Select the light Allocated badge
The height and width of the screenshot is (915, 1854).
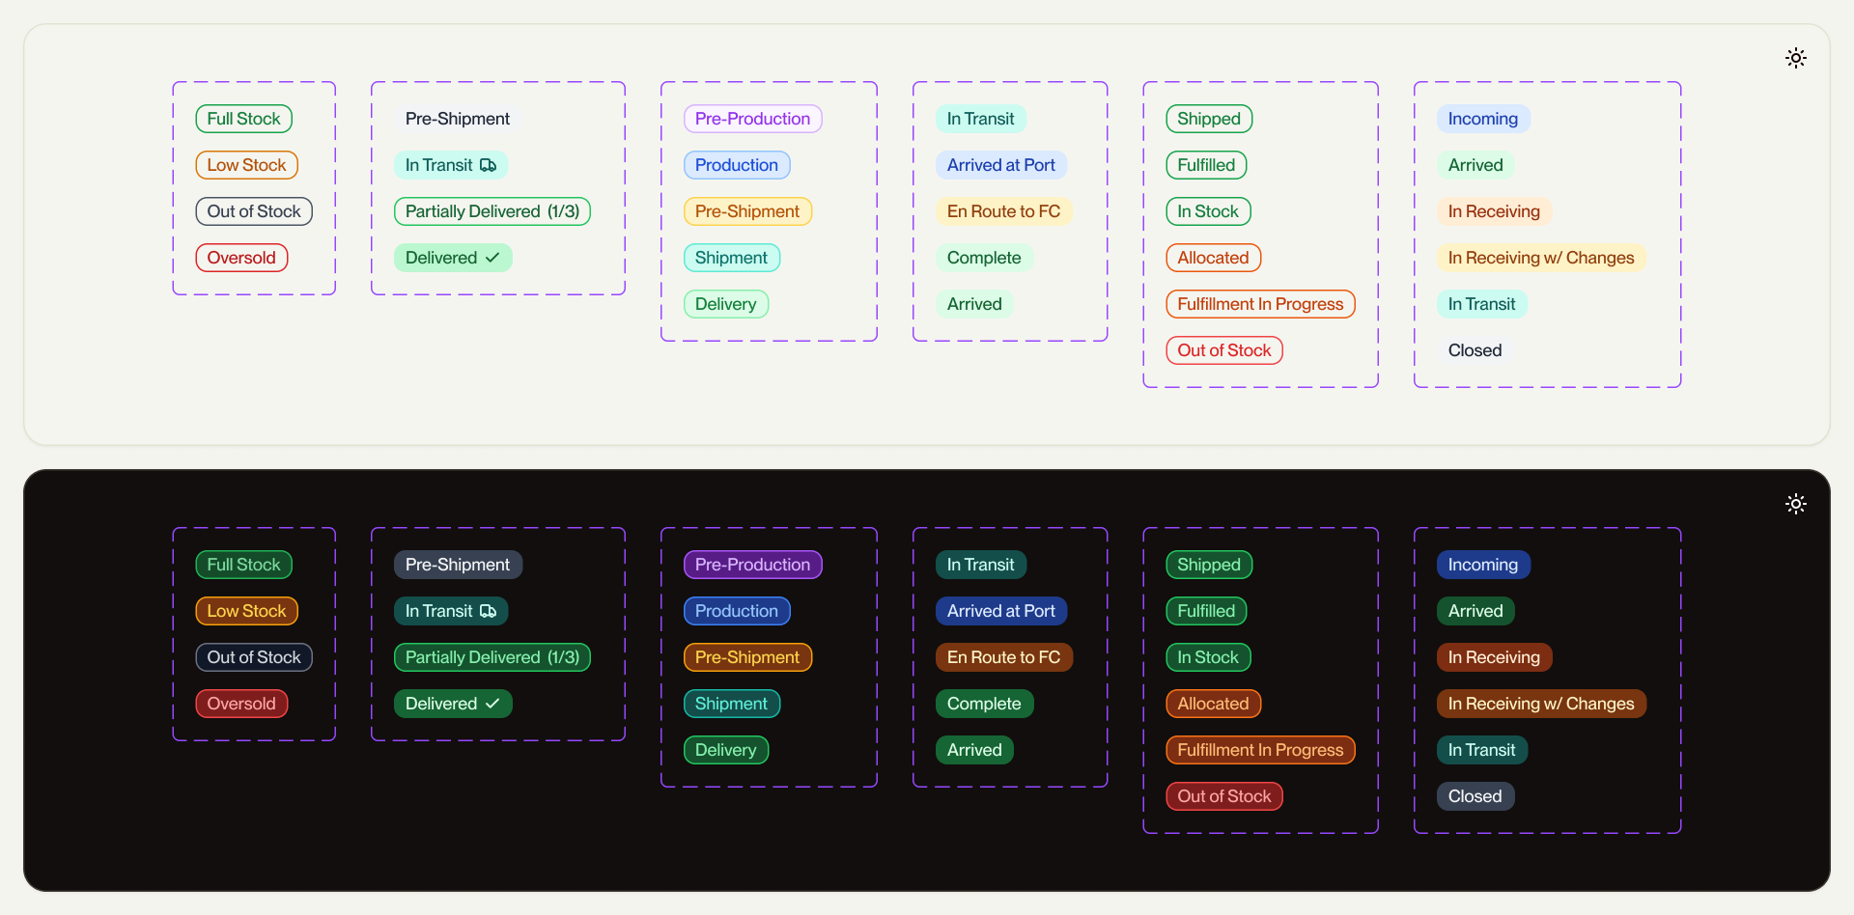[1214, 258]
